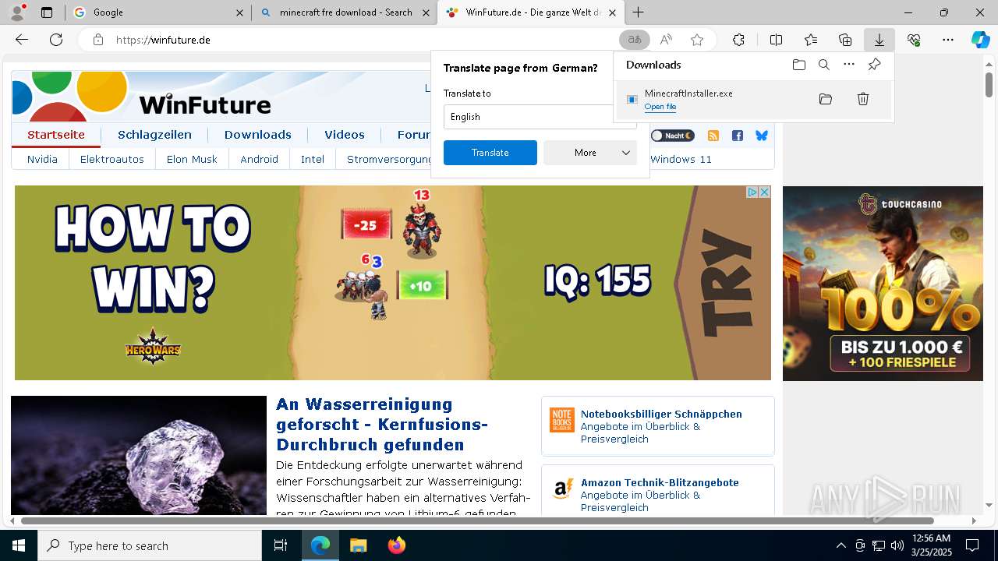
Task: Open the Downloads toolbar button
Action: click(x=879, y=40)
